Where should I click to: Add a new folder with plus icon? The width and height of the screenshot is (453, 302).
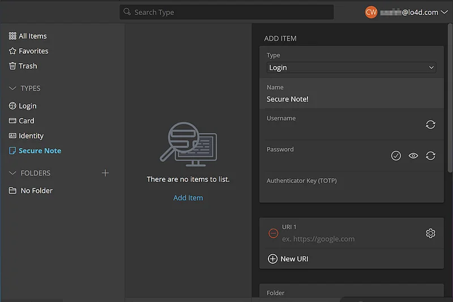click(x=105, y=173)
